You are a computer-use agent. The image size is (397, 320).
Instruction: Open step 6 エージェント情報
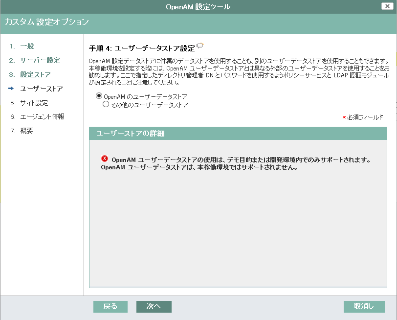(x=42, y=117)
